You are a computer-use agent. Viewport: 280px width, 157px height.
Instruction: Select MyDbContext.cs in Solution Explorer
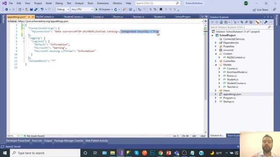[x=236, y=57]
